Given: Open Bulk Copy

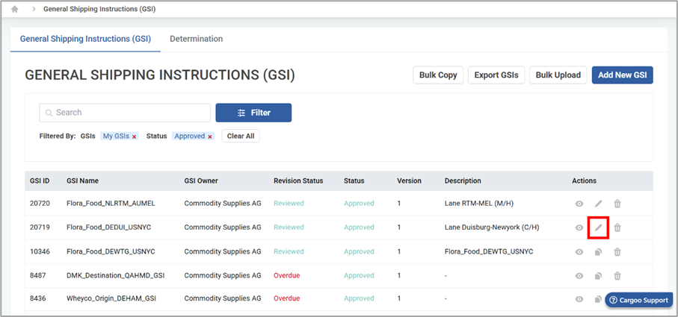Looking at the screenshot, I should tap(438, 75).
